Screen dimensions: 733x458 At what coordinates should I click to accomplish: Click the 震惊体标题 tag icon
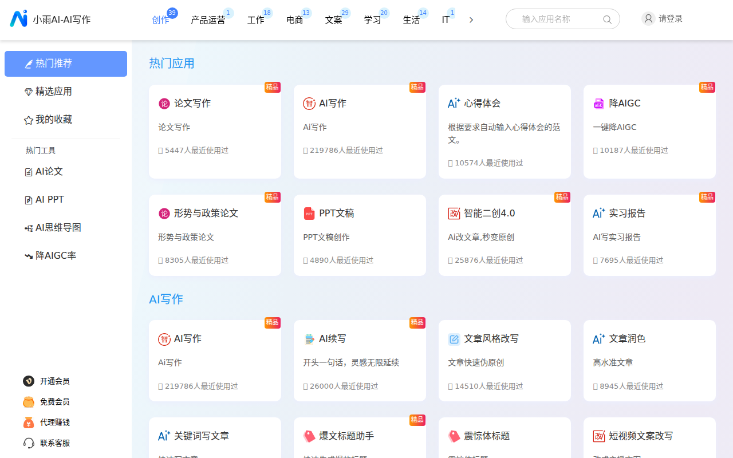(x=454, y=436)
